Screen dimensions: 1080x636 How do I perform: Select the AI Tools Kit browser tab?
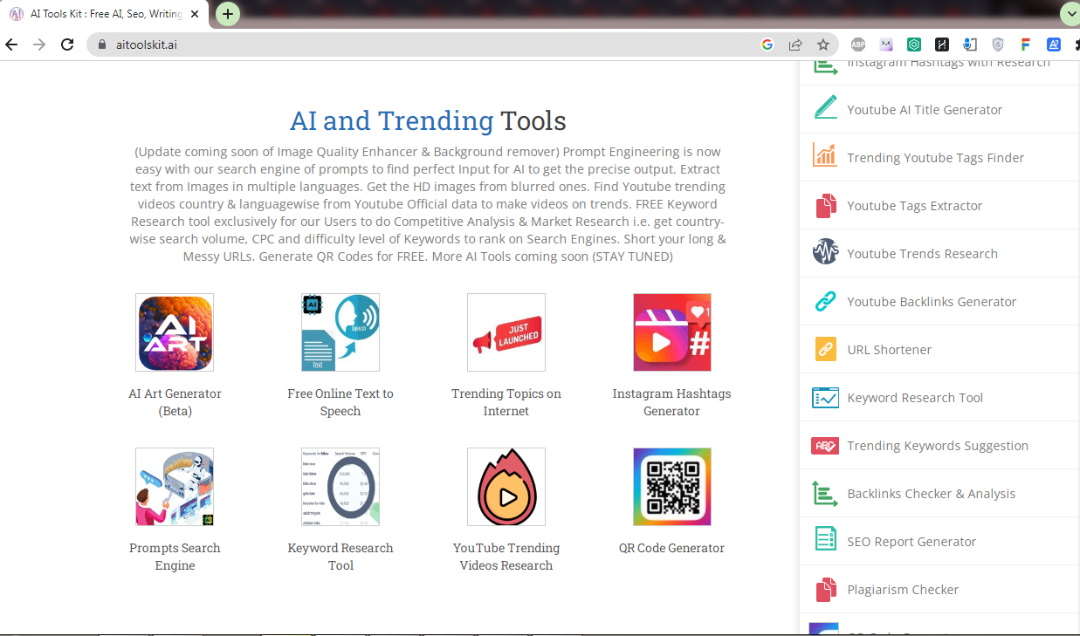pos(106,14)
